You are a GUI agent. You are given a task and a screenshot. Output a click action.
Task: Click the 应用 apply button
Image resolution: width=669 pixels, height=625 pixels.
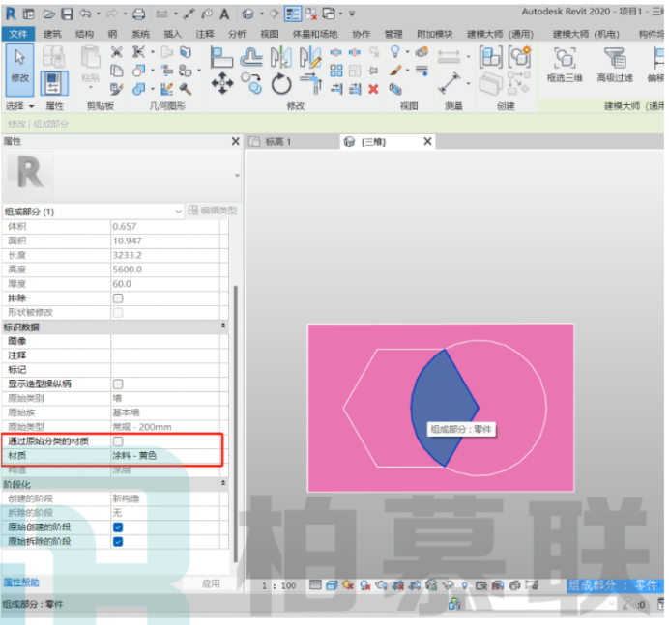pos(211,583)
